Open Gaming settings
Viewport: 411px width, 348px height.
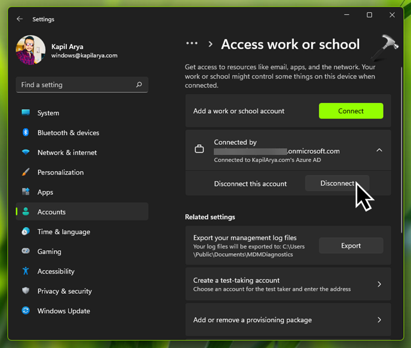[x=82, y=251]
